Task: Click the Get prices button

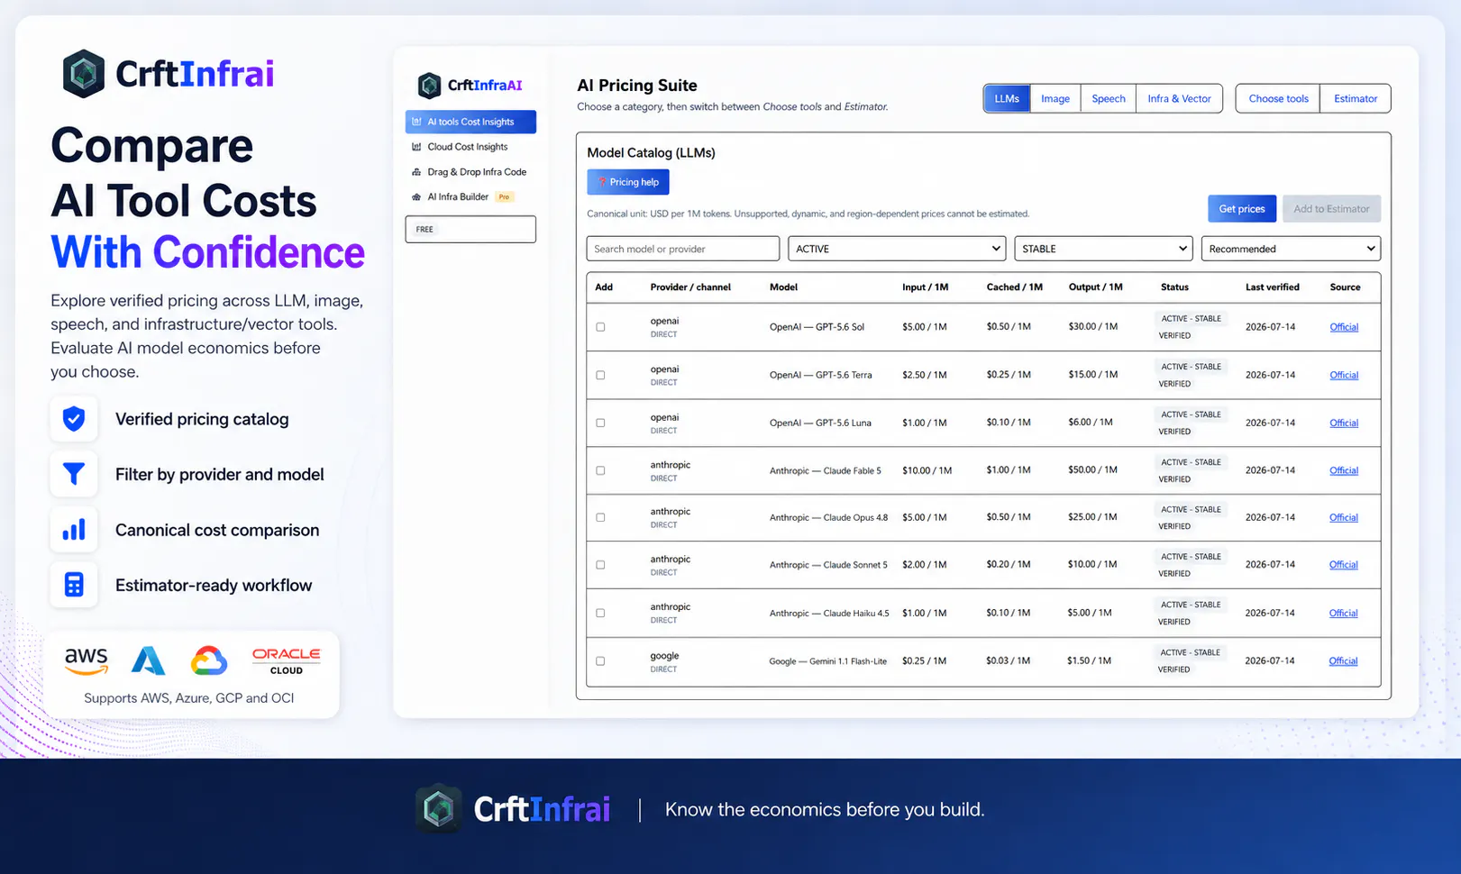Action: click(x=1242, y=209)
